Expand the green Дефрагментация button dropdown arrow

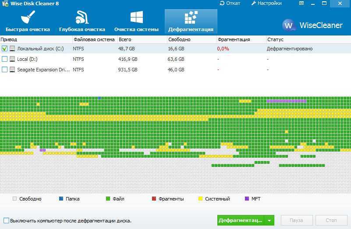(x=270, y=220)
